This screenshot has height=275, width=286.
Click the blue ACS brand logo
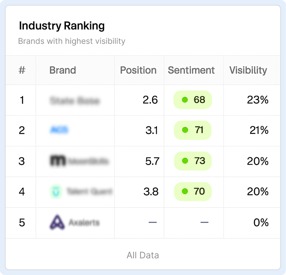click(59, 130)
